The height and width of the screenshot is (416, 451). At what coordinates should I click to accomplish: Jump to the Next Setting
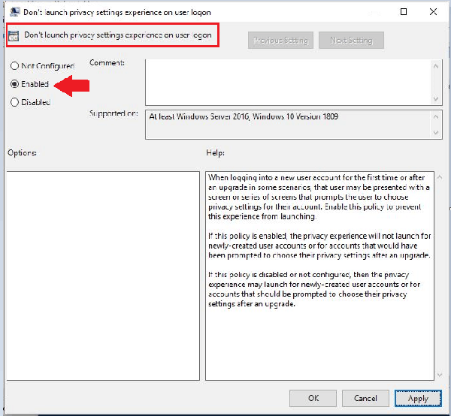coord(351,40)
